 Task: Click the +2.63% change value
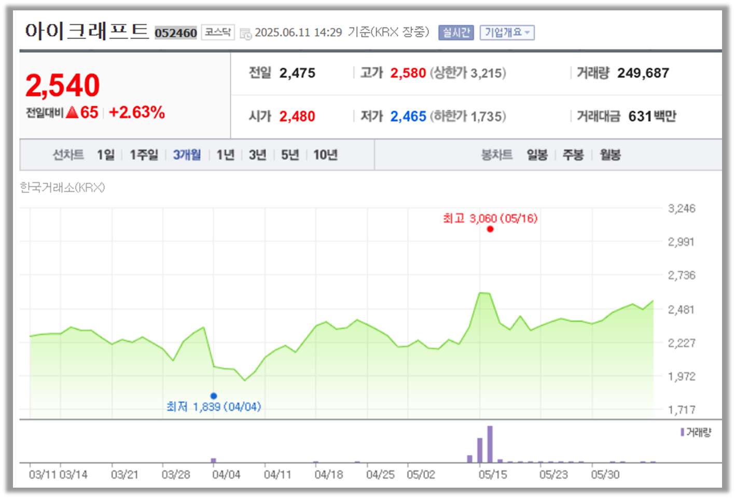(137, 112)
